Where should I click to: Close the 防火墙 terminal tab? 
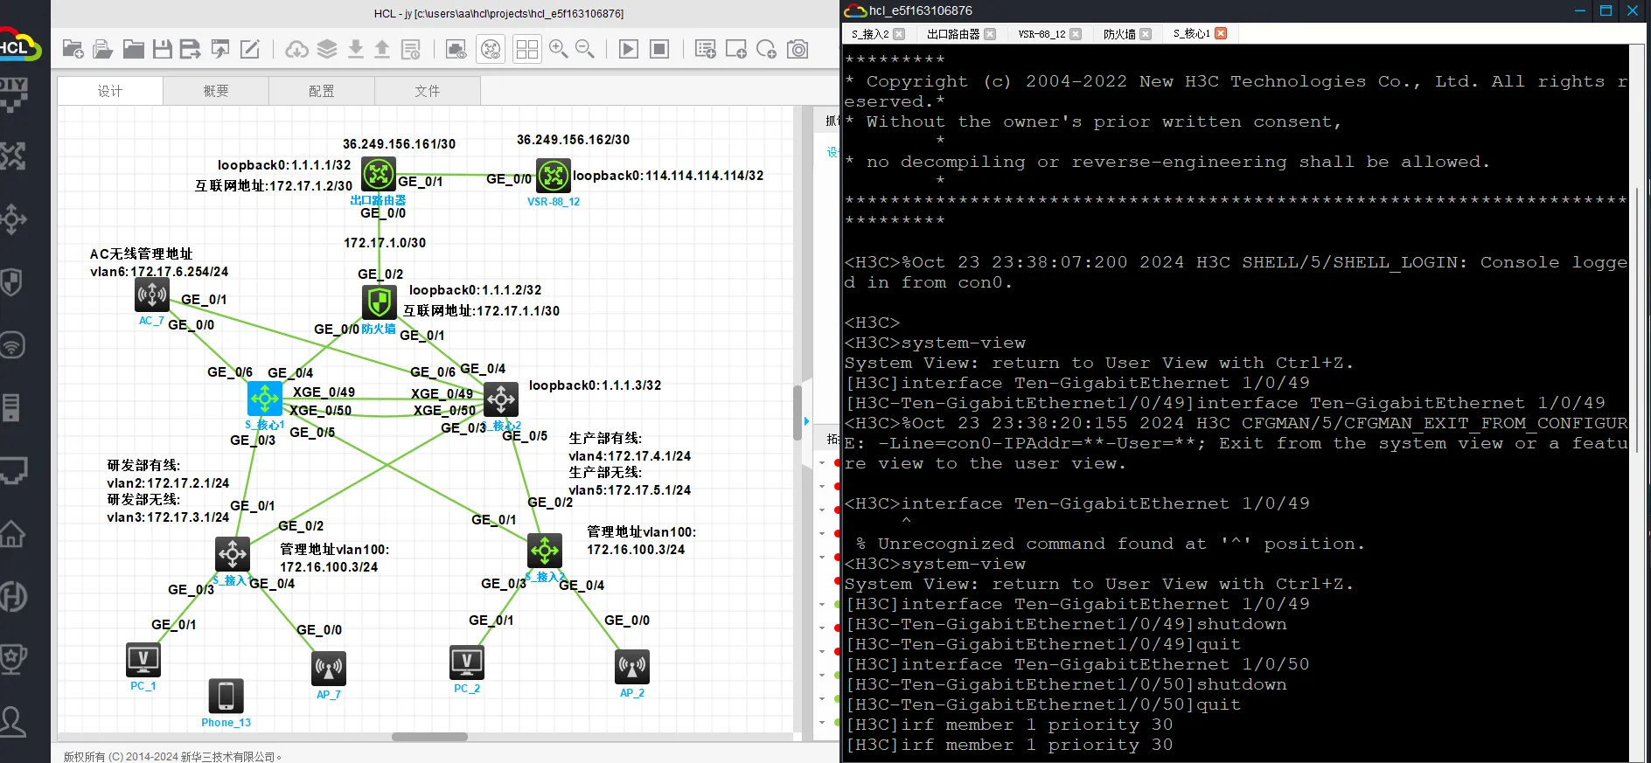coord(1146,34)
